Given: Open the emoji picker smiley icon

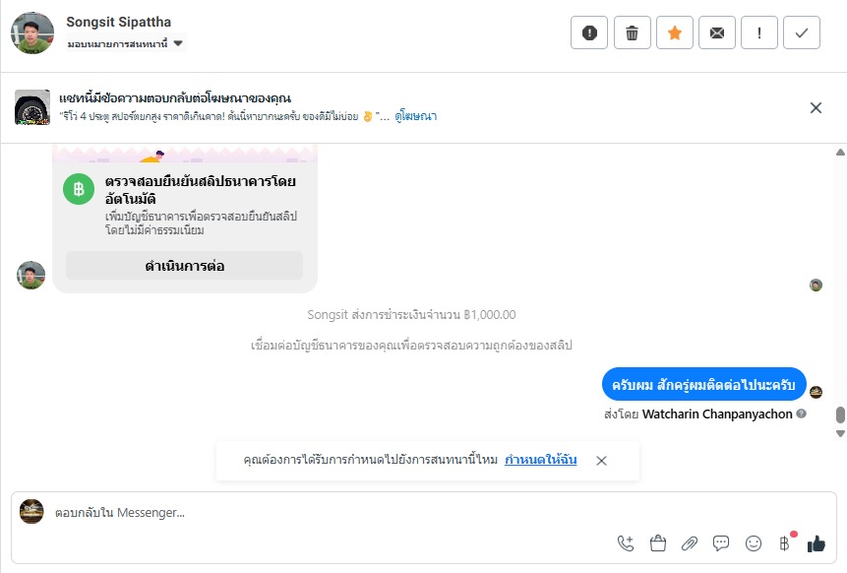Looking at the screenshot, I should point(754,542).
